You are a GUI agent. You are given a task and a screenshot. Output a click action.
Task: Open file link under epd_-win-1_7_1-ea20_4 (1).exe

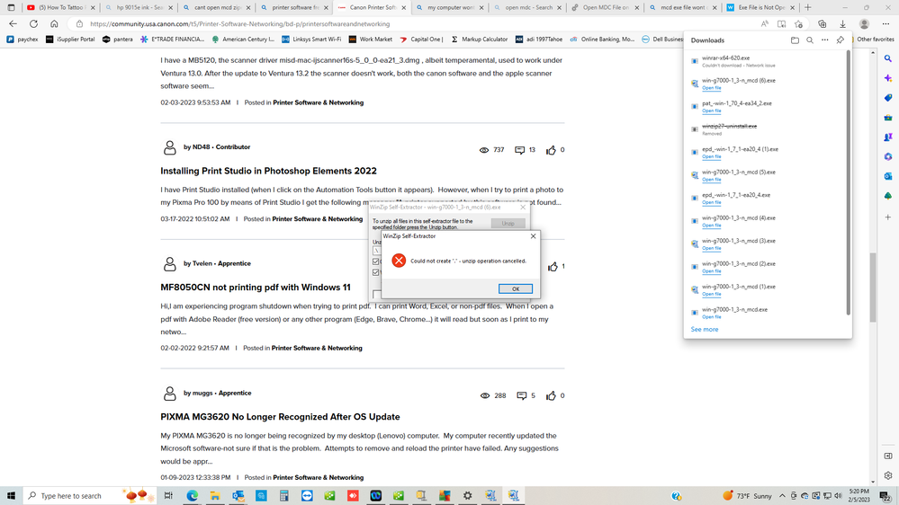click(712, 156)
